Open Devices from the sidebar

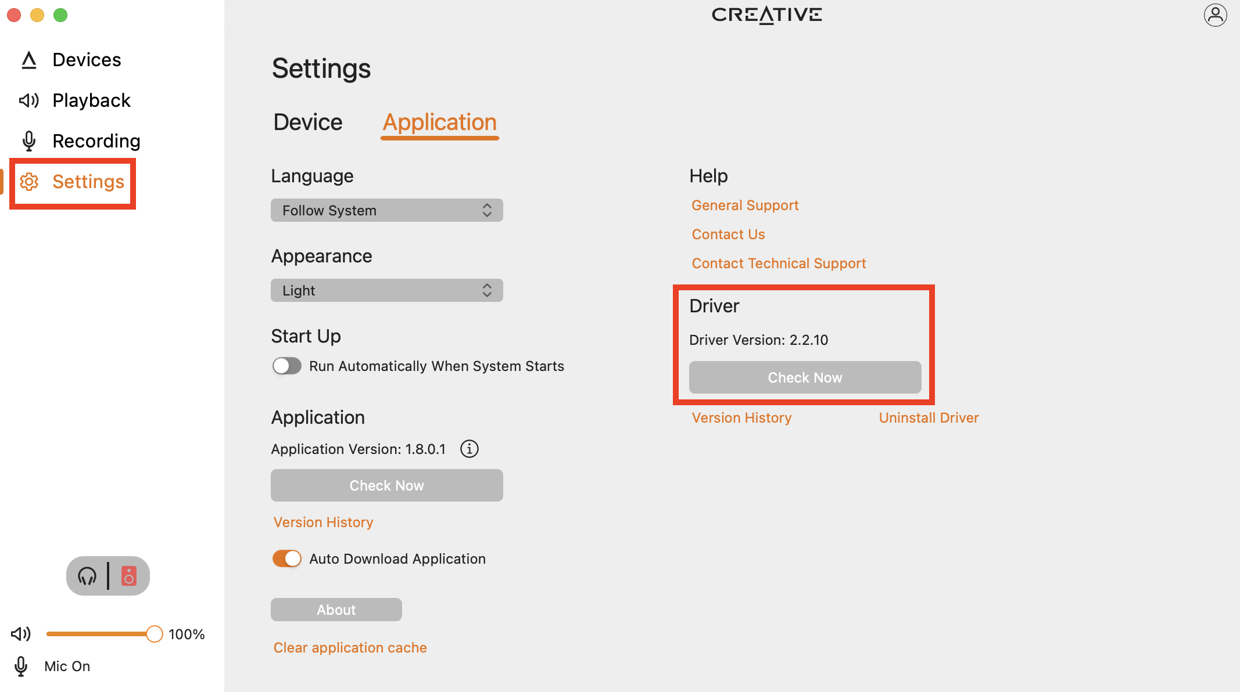pyautogui.click(x=86, y=60)
